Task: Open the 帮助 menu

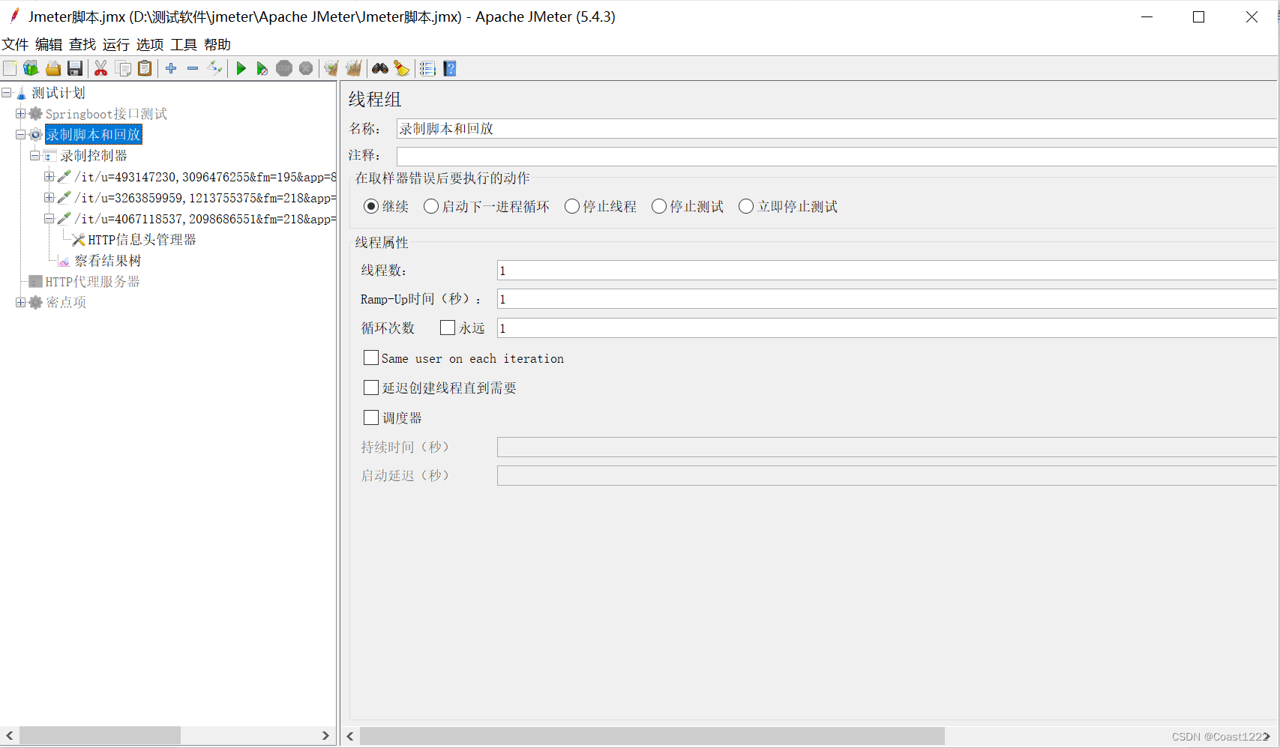Action: pyautogui.click(x=217, y=45)
